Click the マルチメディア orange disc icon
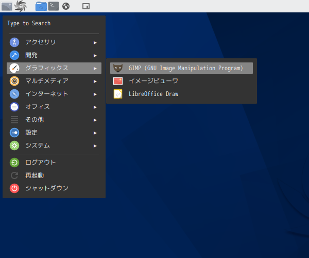 coord(14,81)
